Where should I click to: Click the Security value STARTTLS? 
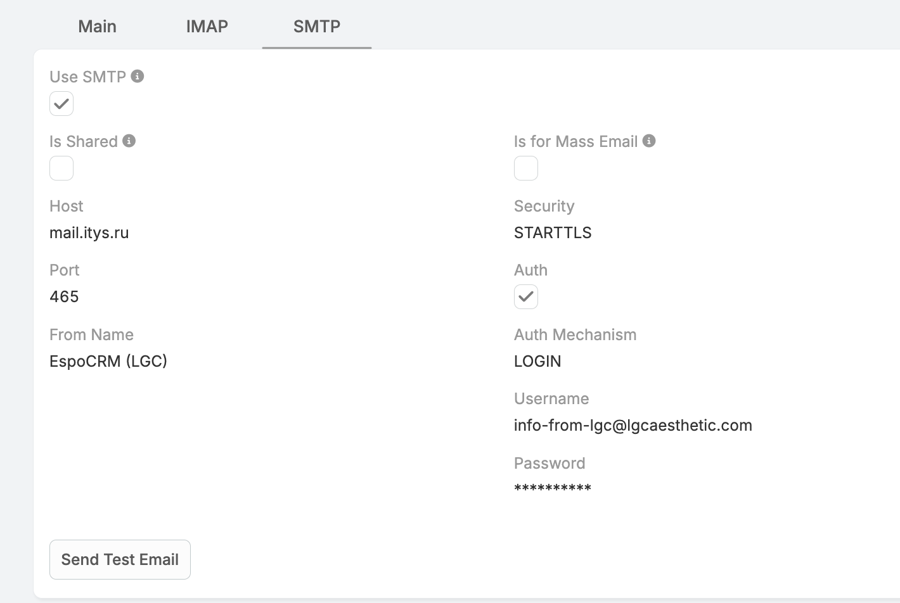tap(553, 233)
